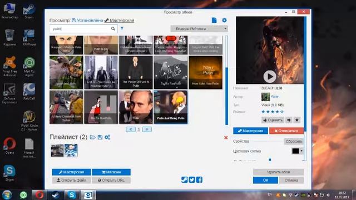
Task: Open WoW Circle desktop shortcut
Action: point(29,121)
